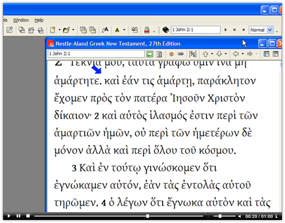Expand the down arrow dropdown
The width and height of the screenshot is (285, 223).
226,53
